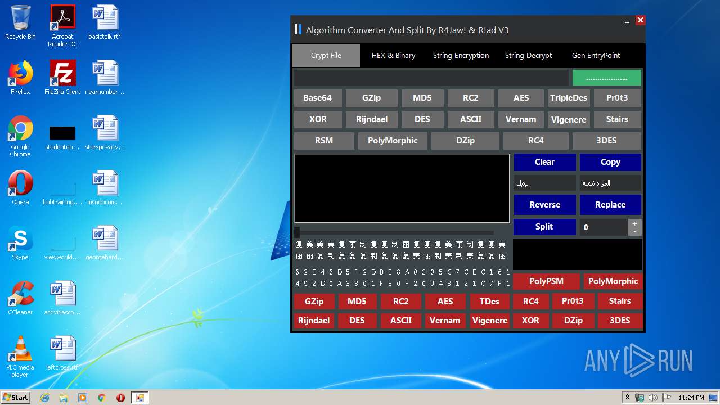Decrease split count with minus stepper
The image size is (720, 405).
(635, 231)
